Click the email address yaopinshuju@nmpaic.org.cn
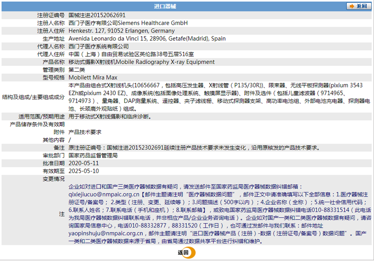 coord(106,233)
